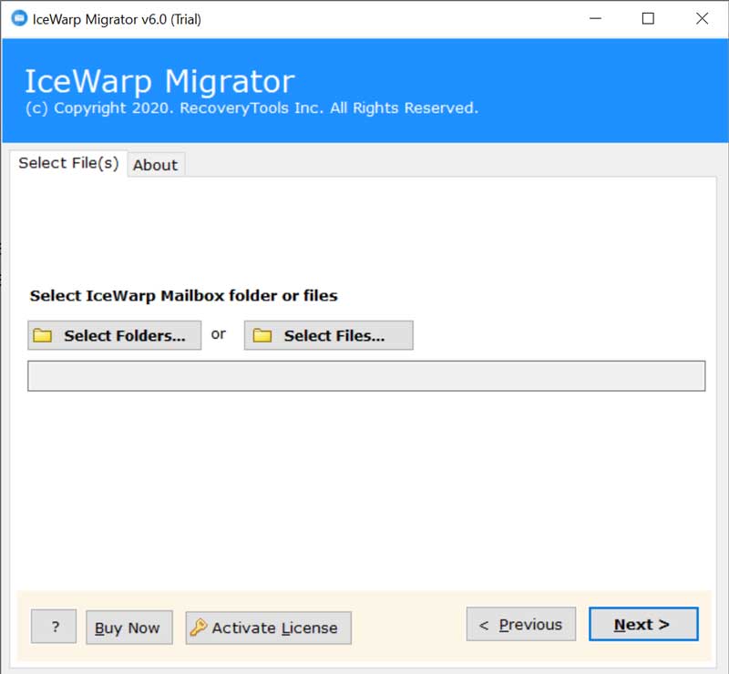
Task: Click the Buy Now button
Action: 129,628
